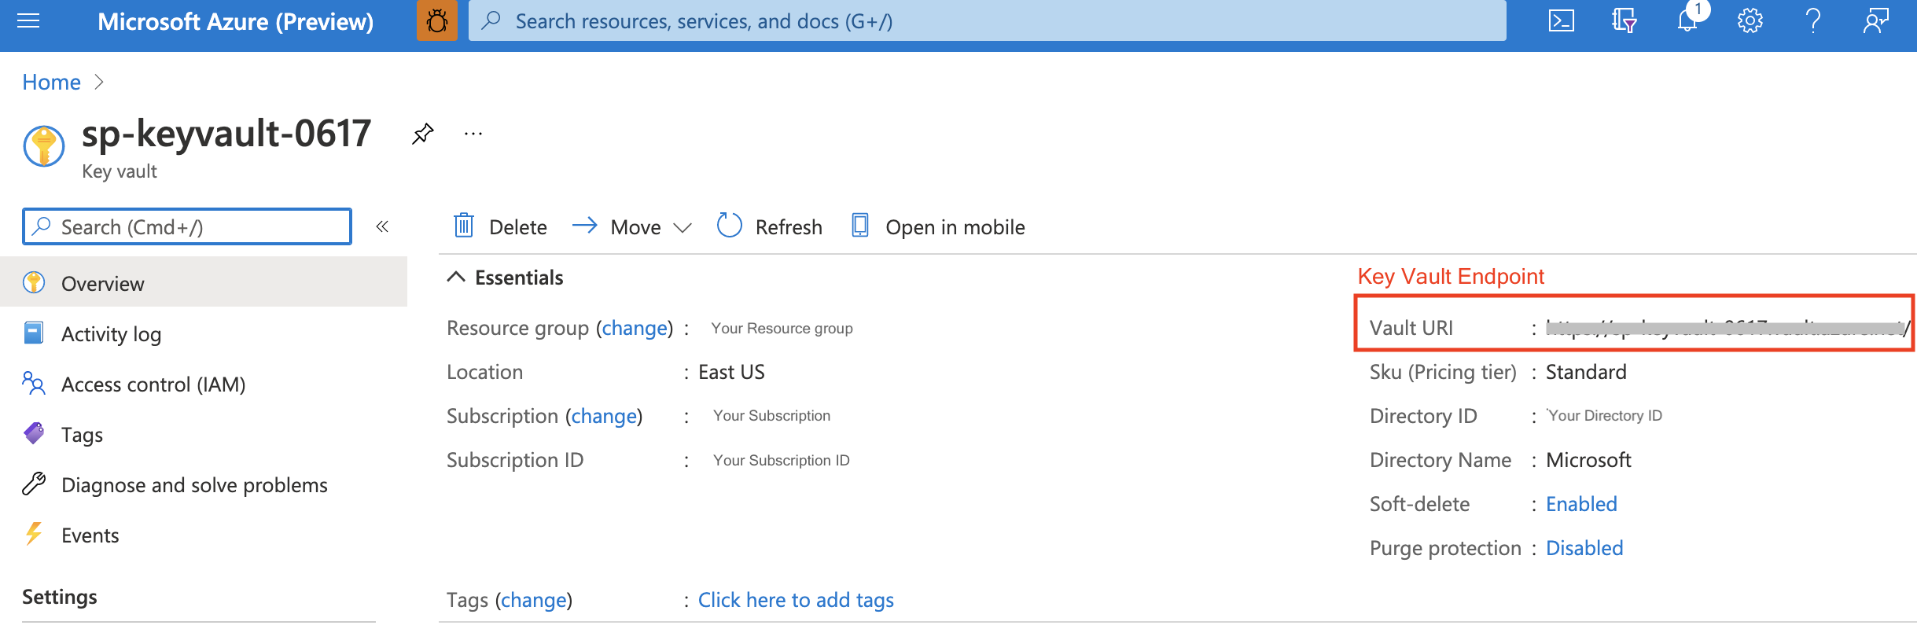The width and height of the screenshot is (1917, 629).
Task: Click the Directories and subscriptions filter icon
Action: tap(1624, 21)
